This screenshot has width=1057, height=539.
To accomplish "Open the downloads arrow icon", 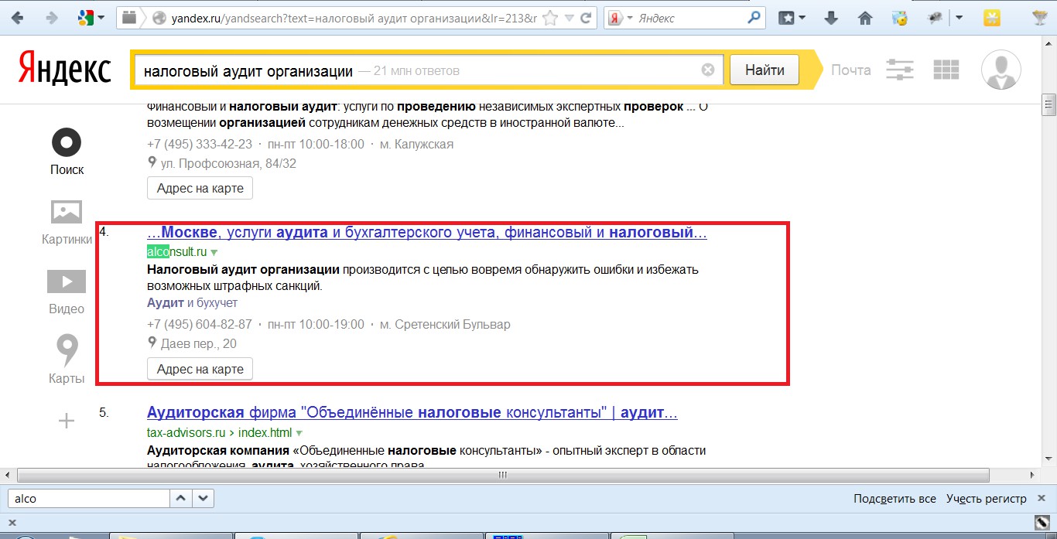I will click(832, 18).
